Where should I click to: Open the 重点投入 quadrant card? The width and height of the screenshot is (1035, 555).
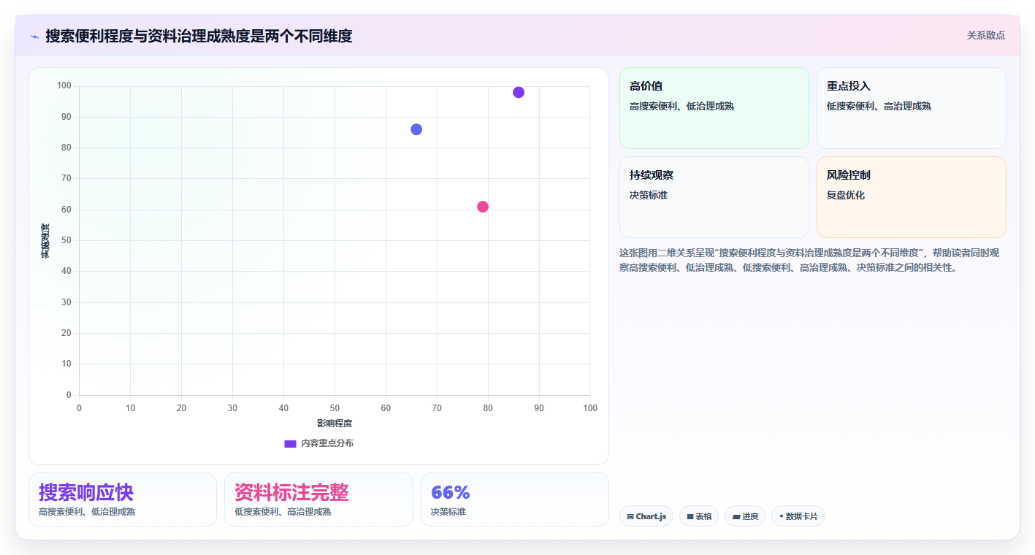911,108
